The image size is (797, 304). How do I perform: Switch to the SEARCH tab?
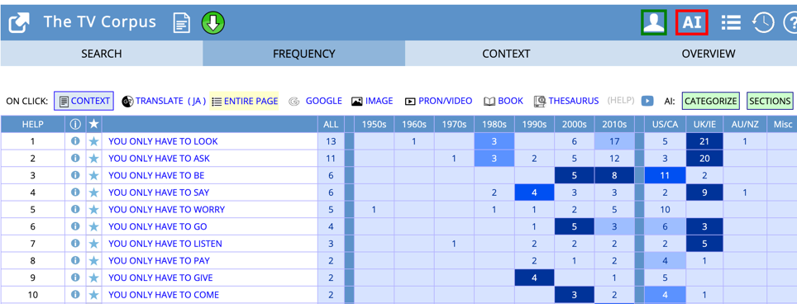pyautogui.click(x=102, y=54)
